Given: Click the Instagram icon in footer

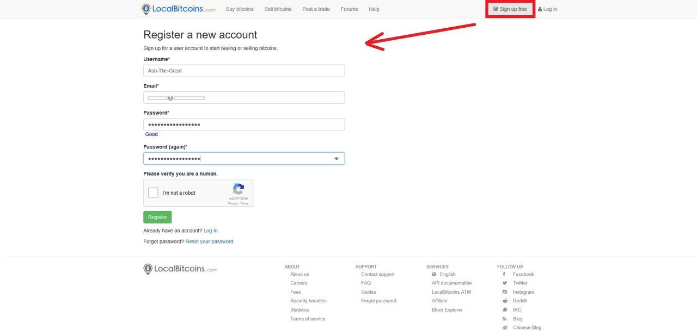Looking at the screenshot, I should (x=505, y=292).
